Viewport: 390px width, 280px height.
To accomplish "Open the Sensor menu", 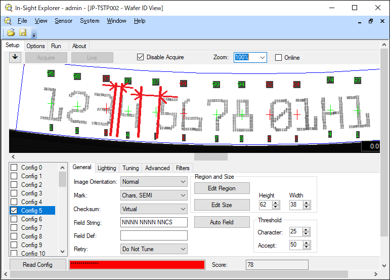I will 63,21.
